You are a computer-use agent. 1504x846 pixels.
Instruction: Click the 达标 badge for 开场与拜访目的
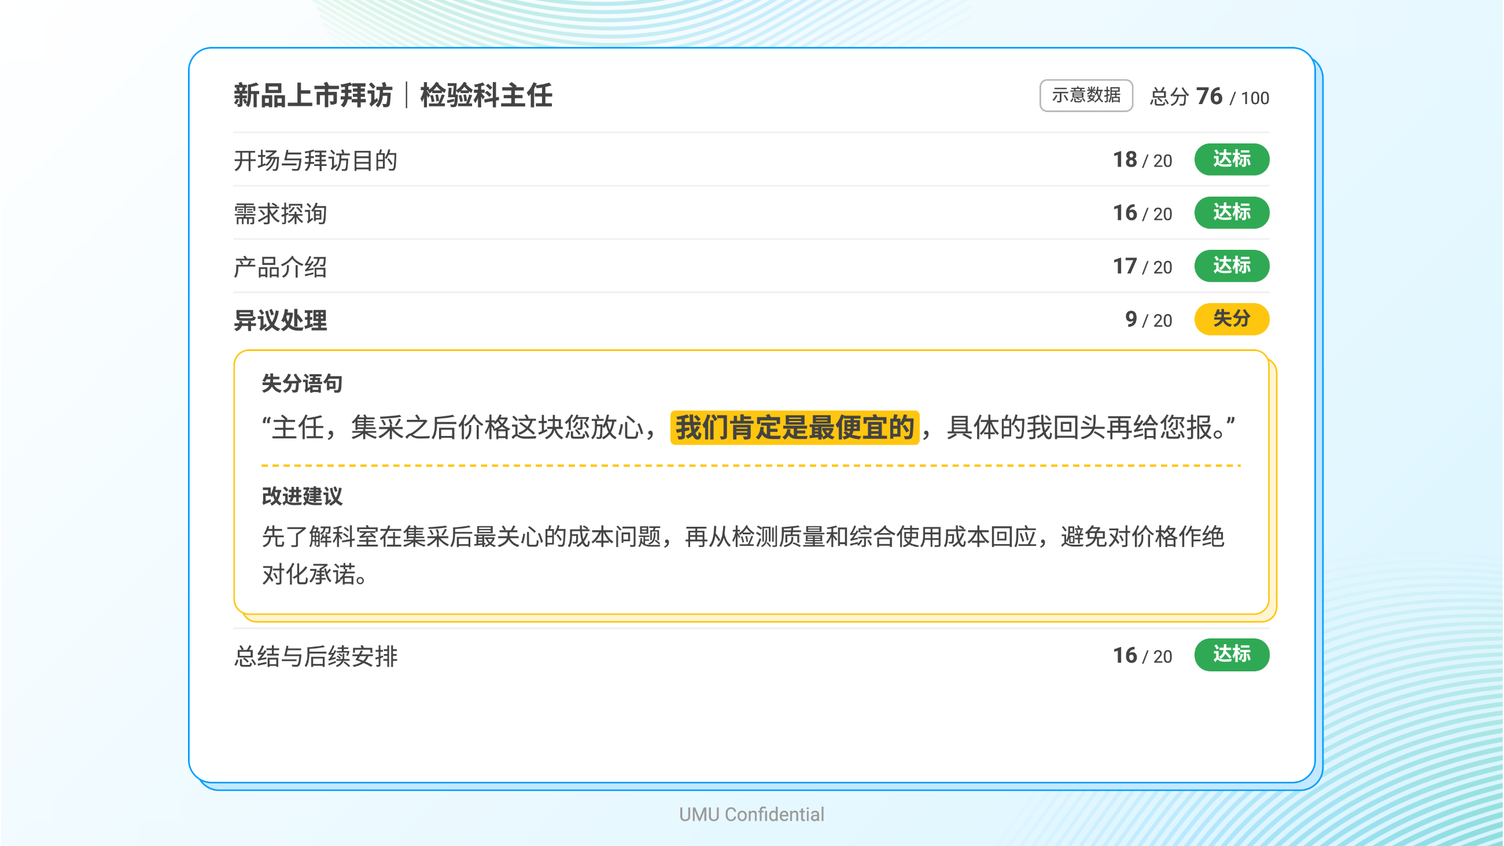coord(1232,160)
